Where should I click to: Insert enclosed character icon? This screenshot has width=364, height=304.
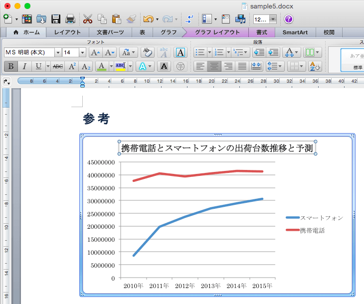(x=181, y=66)
